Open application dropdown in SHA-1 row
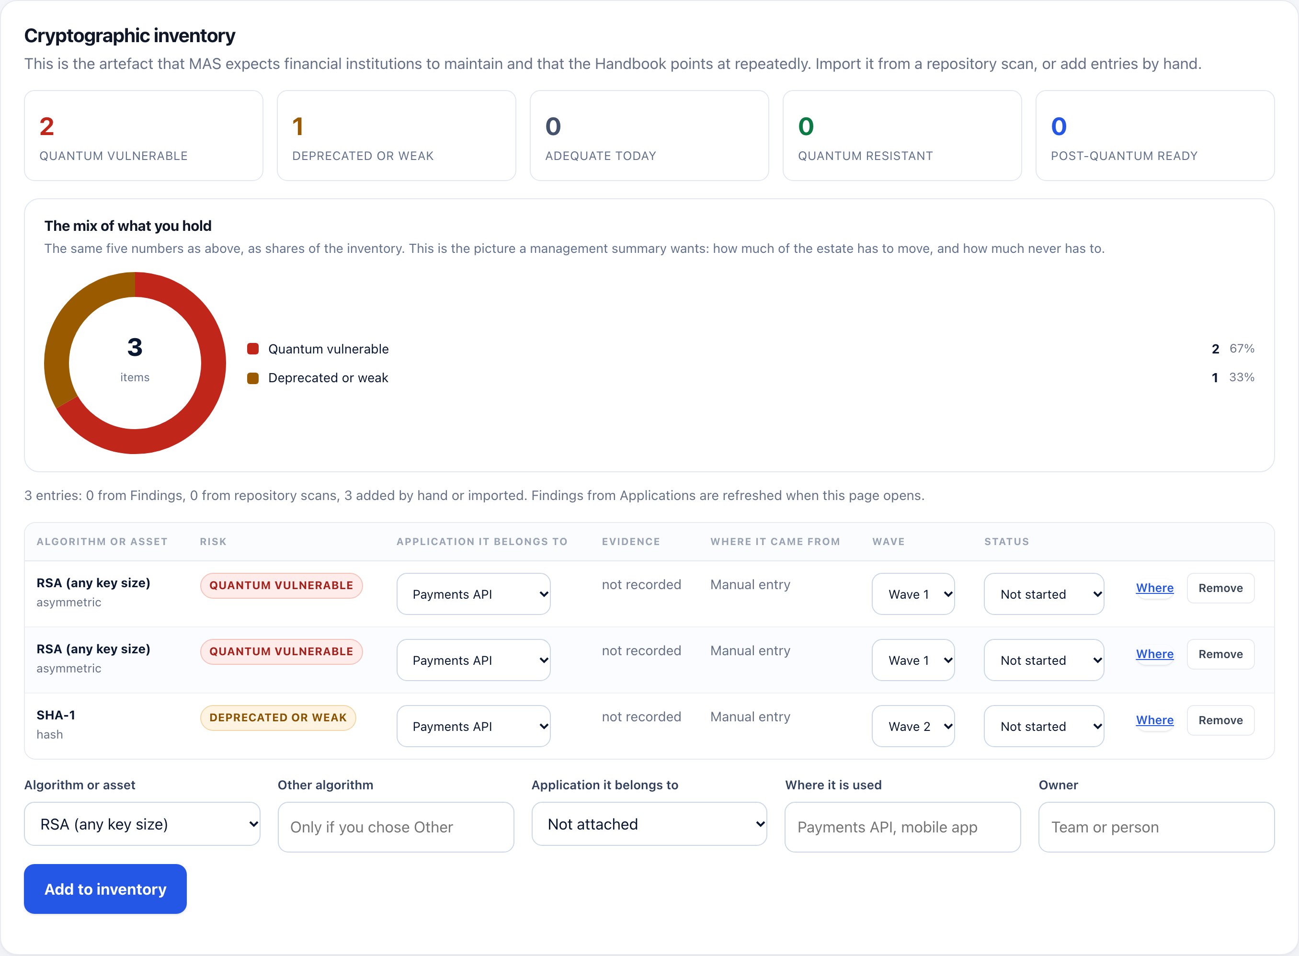The height and width of the screenshot is (956, 1299). pyautogui.click(x=473, y=726)
